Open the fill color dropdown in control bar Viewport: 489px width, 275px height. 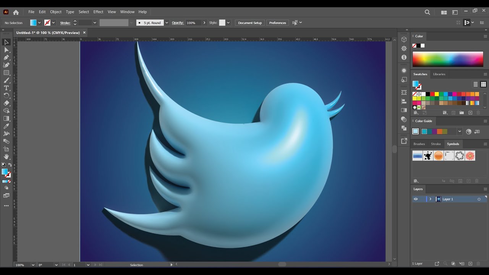pos(39,23)
